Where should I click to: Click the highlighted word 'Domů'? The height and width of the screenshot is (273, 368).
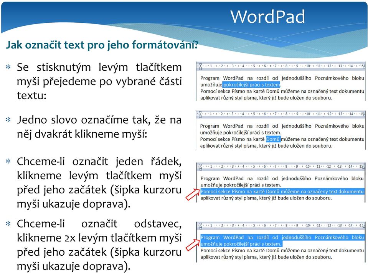273,139
